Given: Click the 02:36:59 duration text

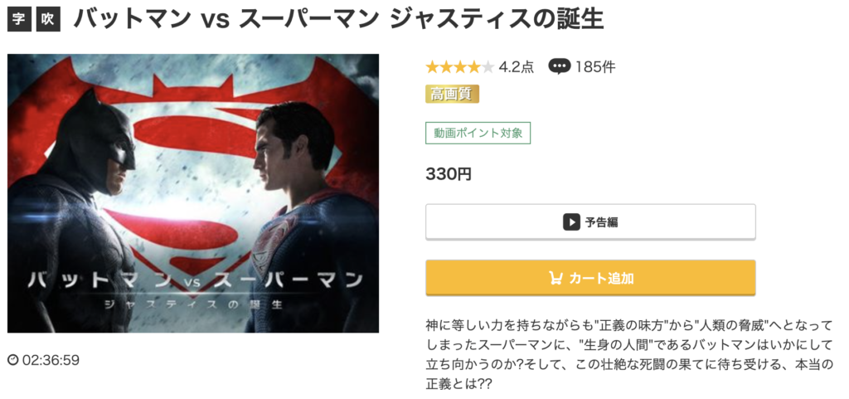Looking at the screenshot, I should pyautogui.click(x=51, y=360).
